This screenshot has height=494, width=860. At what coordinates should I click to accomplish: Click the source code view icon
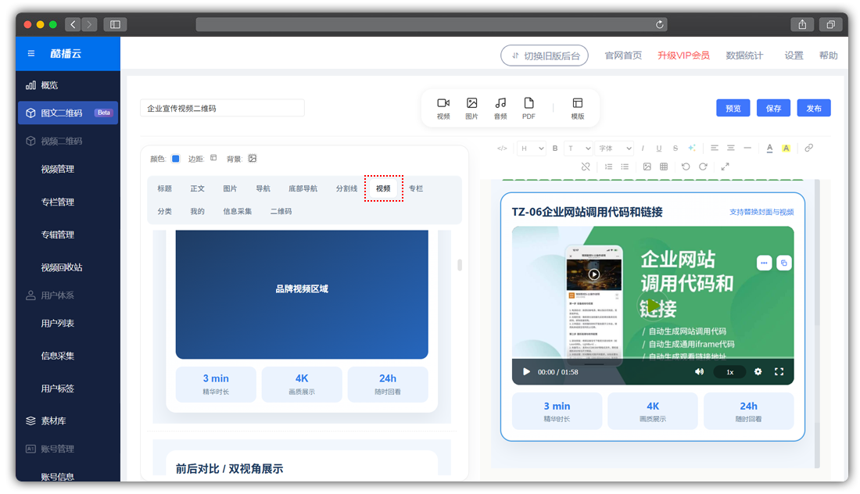502,148
